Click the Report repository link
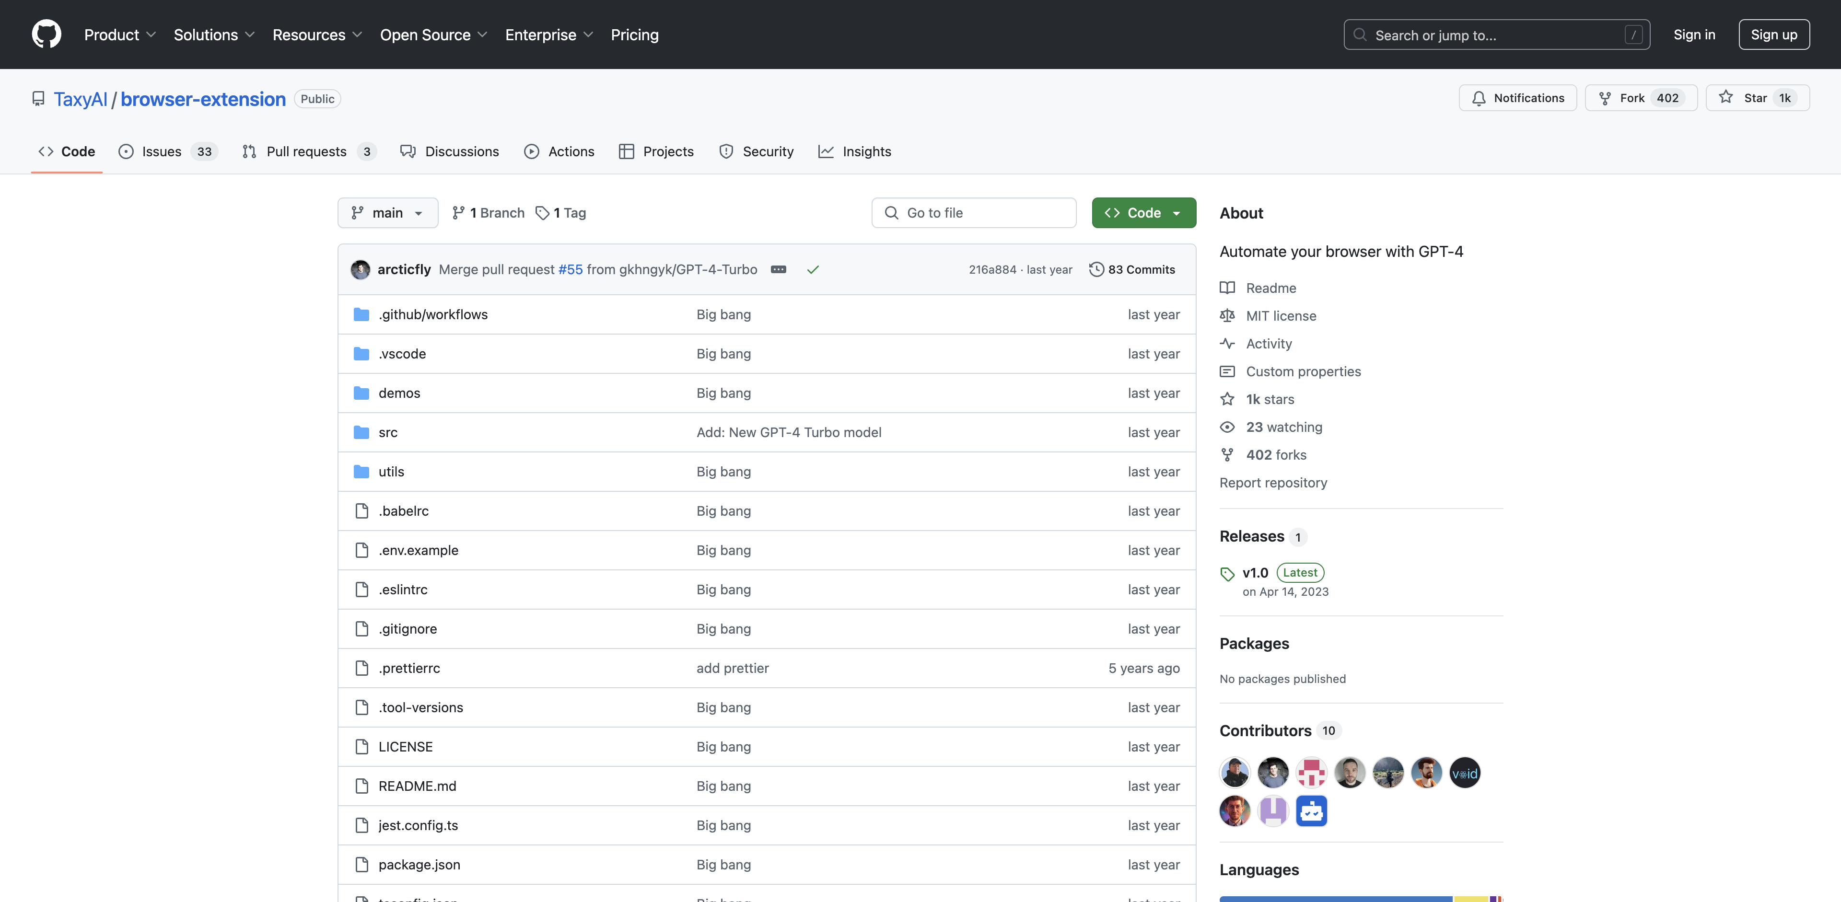The height and width of the screenshot is (902, 1841). point(1273,483)
